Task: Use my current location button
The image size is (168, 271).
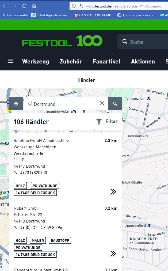Action: [16, 104]
